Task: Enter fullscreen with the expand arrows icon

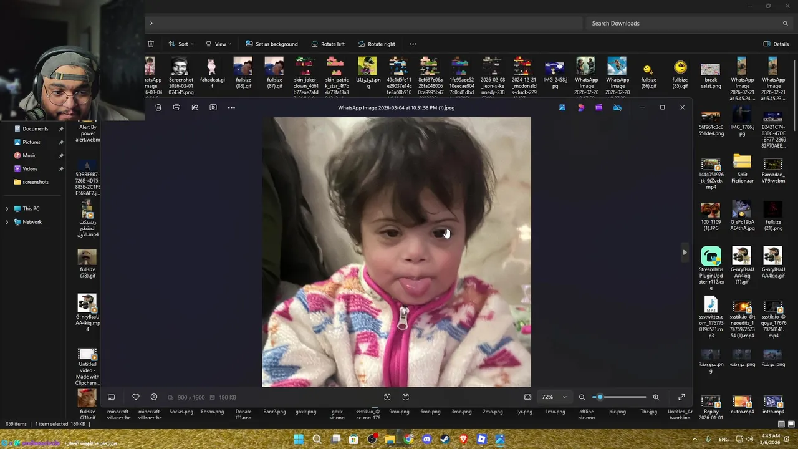Action: (681, 397)
